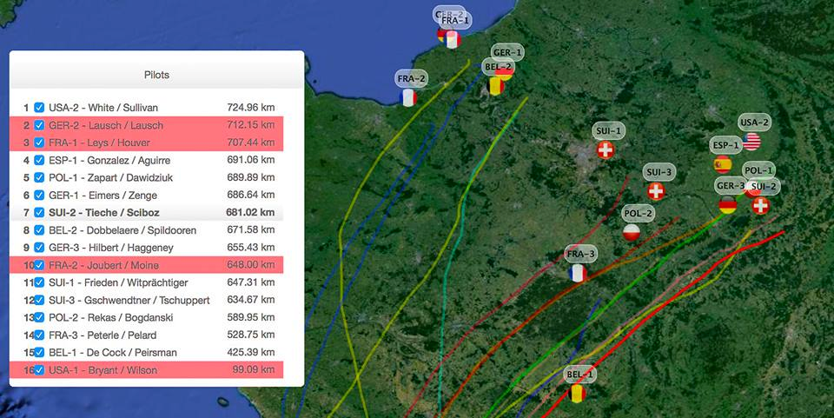This screenshot has width=834, height=418.
Task: Click the GER-1 label bubble on map
Action: (507, 52)
